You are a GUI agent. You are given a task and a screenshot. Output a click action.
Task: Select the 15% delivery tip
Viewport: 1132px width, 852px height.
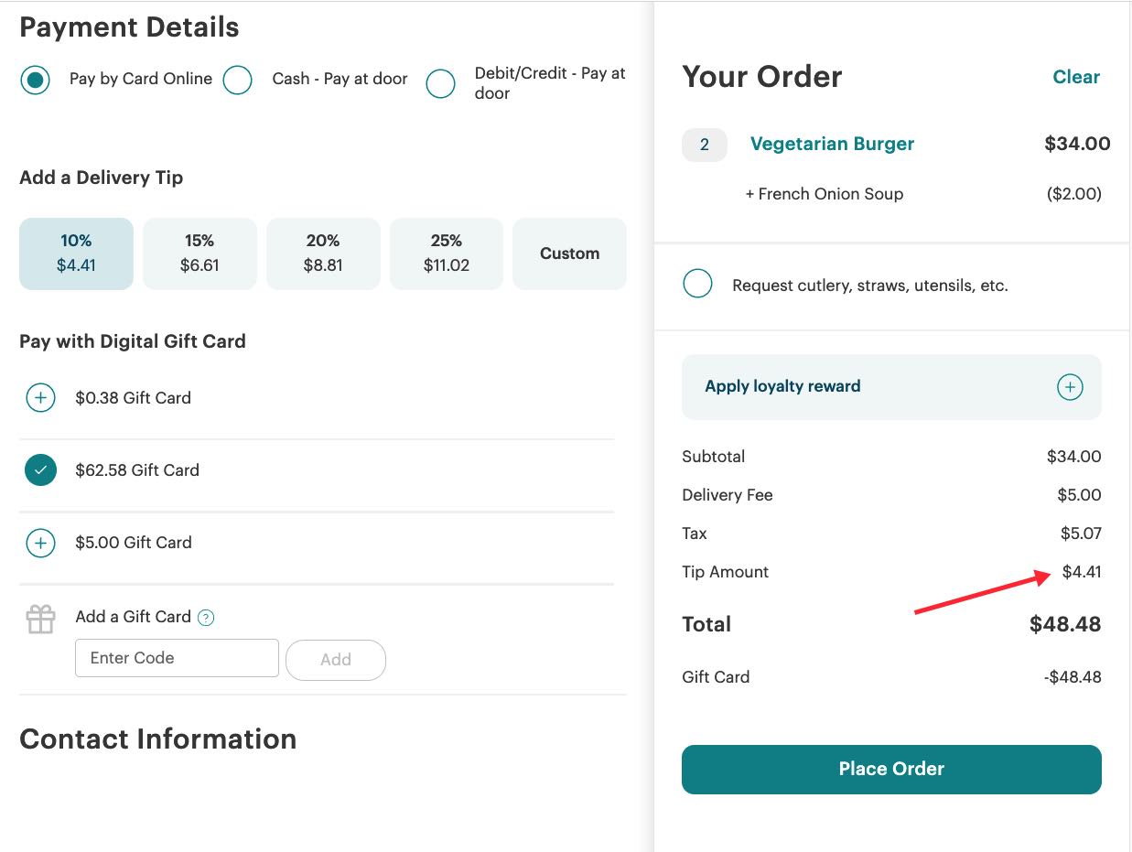click(199, 253)
